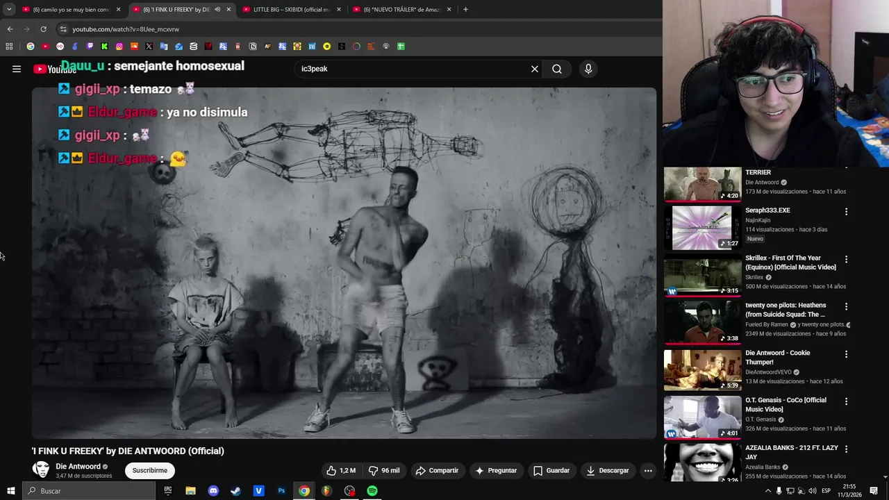Pause the I FINK U FREEKY video player
This screenshot has width=889, height=500.
(344, 262)
